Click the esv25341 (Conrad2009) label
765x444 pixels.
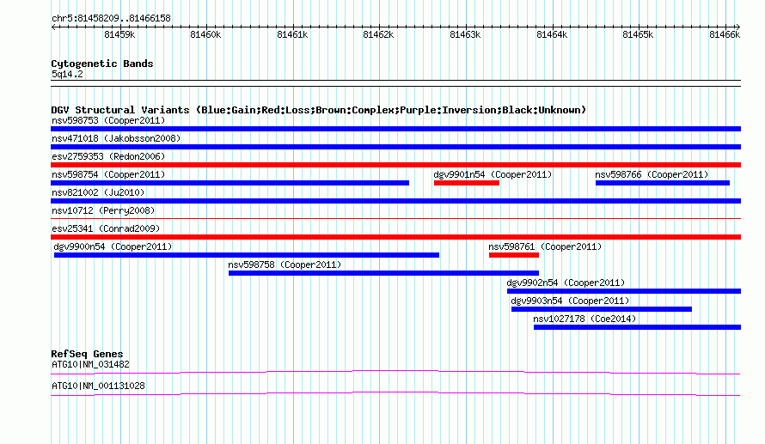point(106,228)
